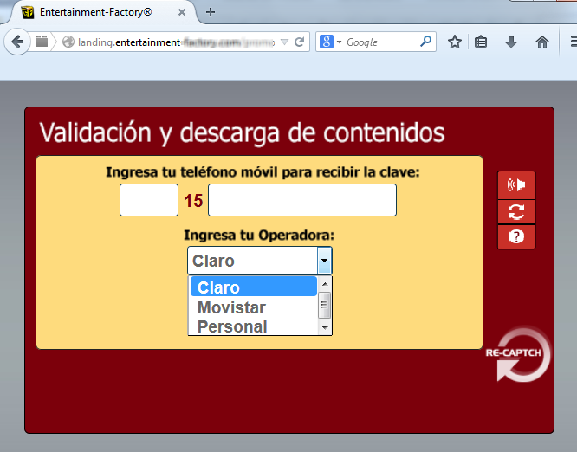Open a new browser tab
The width and height of the screenshot is (577, 452).
pyautogui.click(x=211, y=12)
